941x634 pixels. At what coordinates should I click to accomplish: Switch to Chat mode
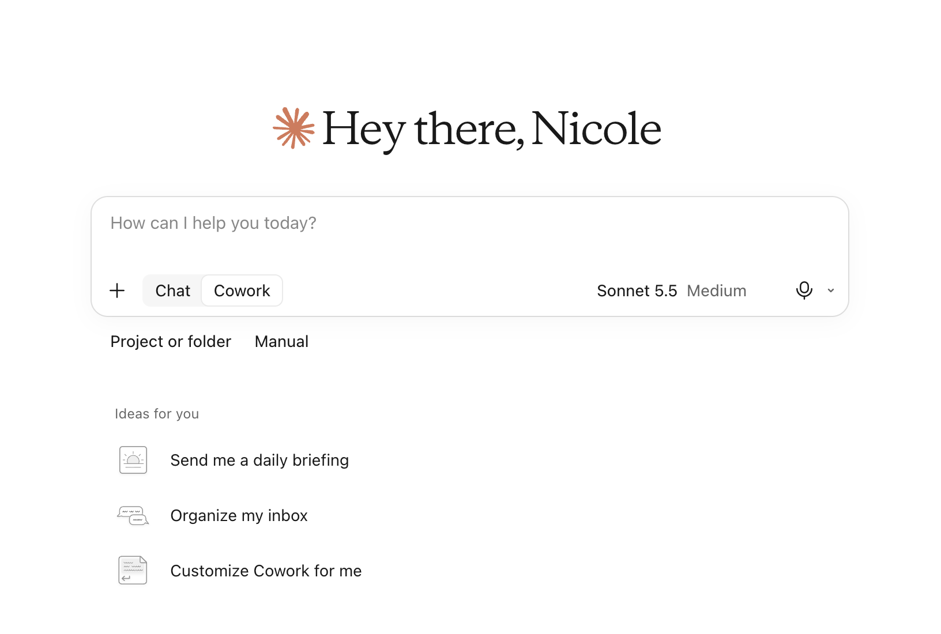(172, 290)
